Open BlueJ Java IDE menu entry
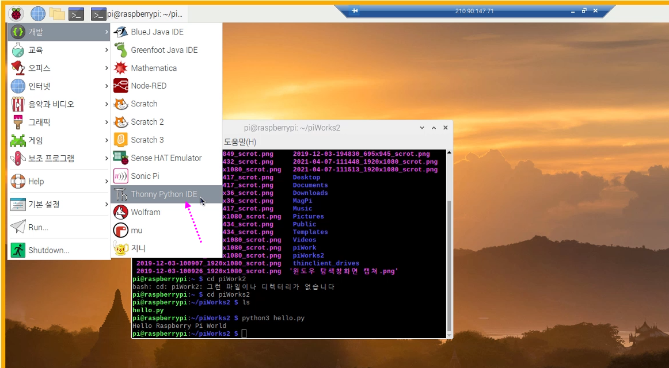Screen dimensions: 669x368 coord(166,32)
